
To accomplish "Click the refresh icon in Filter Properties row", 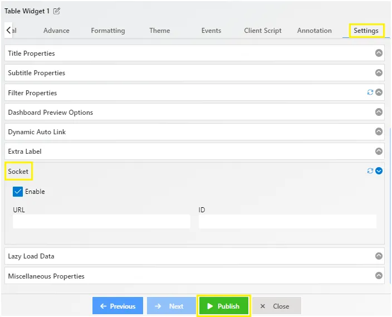I will click(370, 92).
